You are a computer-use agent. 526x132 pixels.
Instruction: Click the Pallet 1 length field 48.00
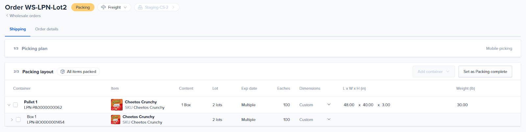tap(349, 105)
